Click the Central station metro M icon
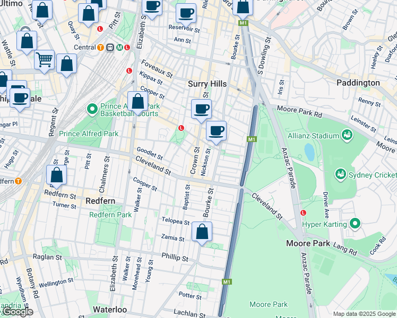Image resolution: width=397 pixels, height=318 pixels. click(x=120, y=47)
